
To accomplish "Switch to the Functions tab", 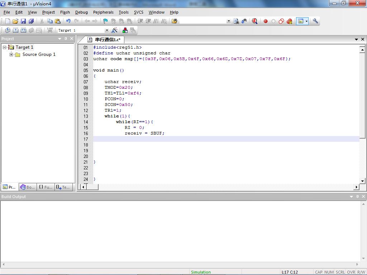I will pyautogui.click(x=46, y=187).
